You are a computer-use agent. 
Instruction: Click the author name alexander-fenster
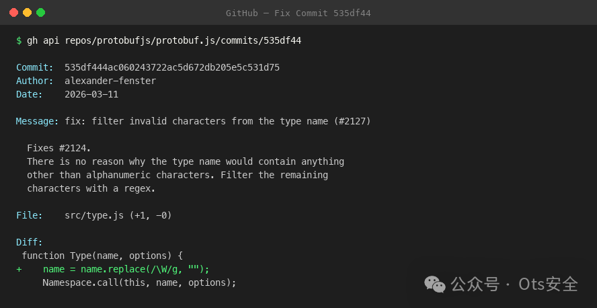[x=110, y=81]
